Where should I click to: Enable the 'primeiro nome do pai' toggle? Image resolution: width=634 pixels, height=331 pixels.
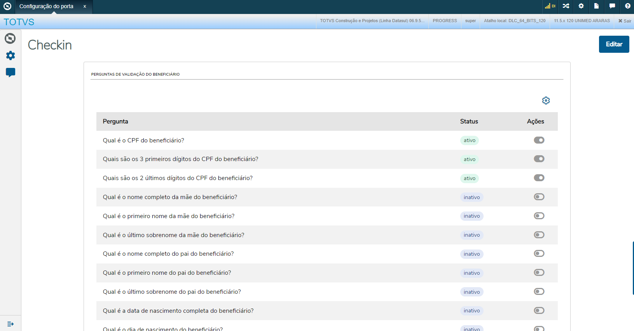pos(539,272)
